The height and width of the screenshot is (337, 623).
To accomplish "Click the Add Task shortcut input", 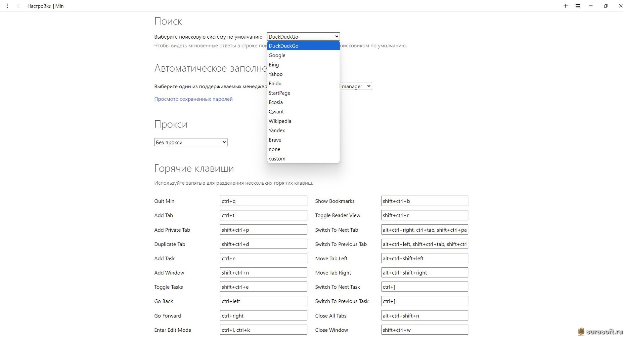I will (263, 258).
